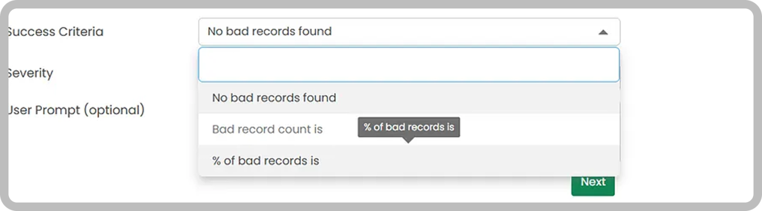Click the User Prompt (optional) label

coord(76,109)
